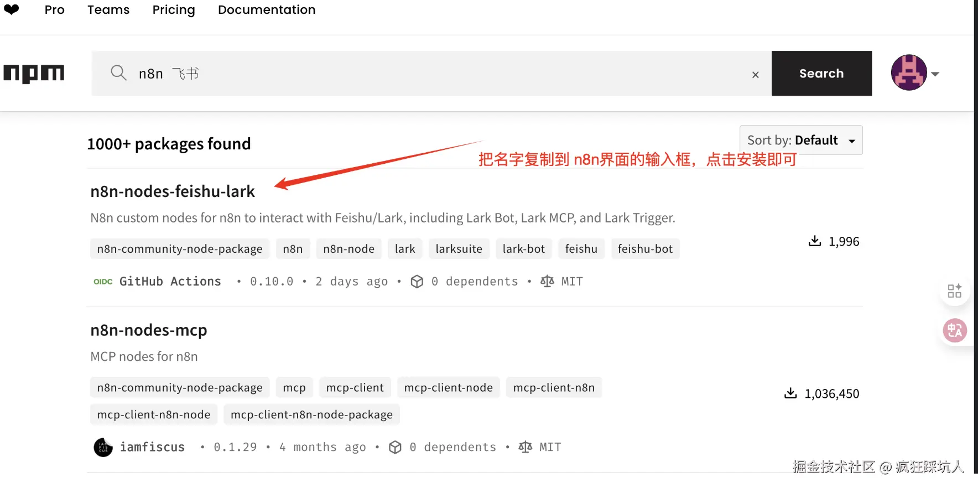Click the download icon beside 1,036,450
The image size is (978, 488).
pos(790,393)
